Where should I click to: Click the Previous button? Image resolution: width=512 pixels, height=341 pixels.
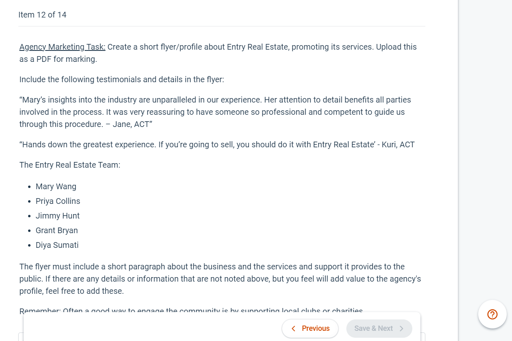[310, 328]
